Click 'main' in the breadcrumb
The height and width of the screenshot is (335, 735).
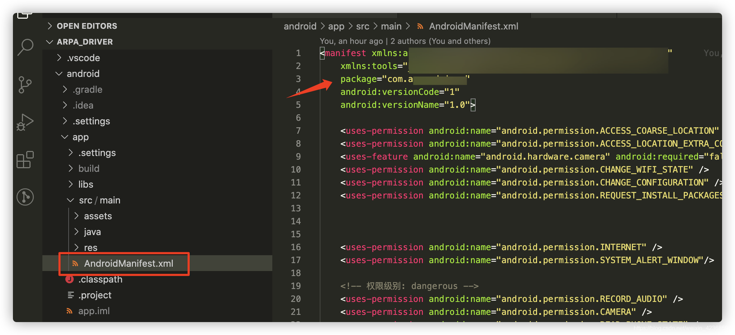point(391,26)
